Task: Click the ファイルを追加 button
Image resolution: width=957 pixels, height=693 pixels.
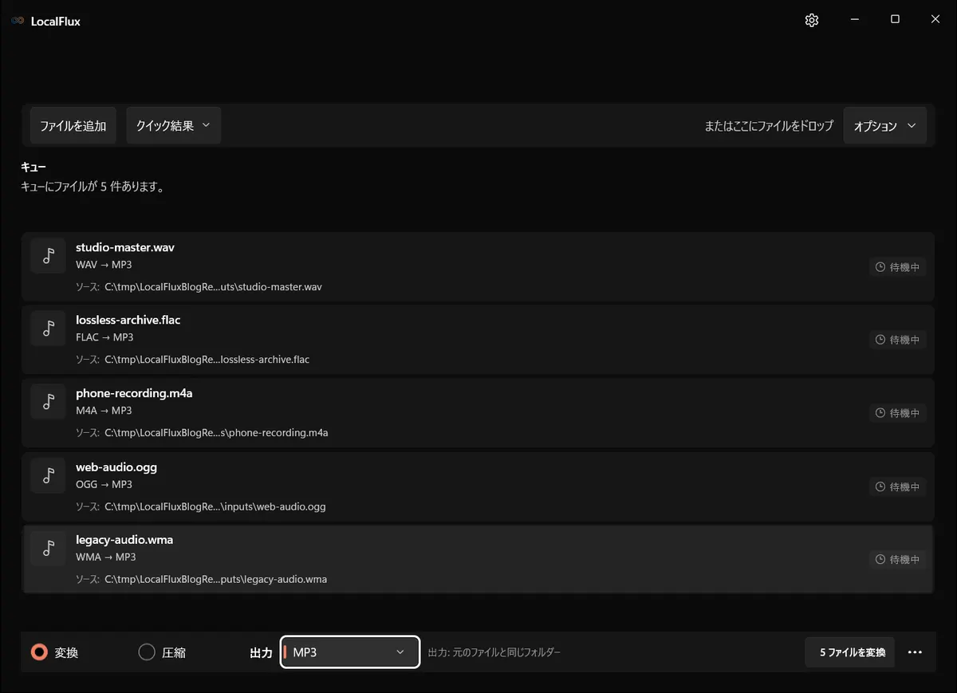Action: [73, 125]
